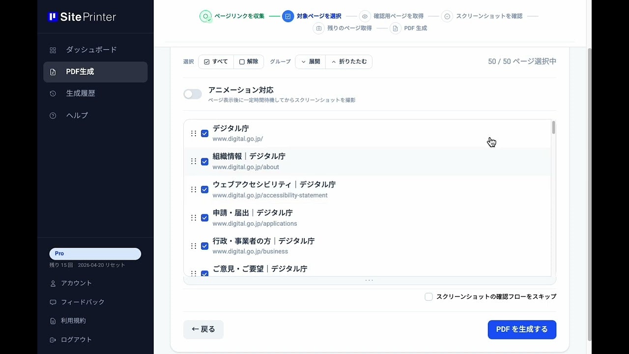This screenshot has height=354, width=629.
Task: Click the 生成履歴 history clock icon
Action: [x=53, y=94]
